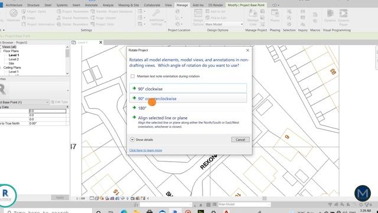Toggle Maintain text note orientation checkbox
The image size is (378, 213).
point(132,76)
